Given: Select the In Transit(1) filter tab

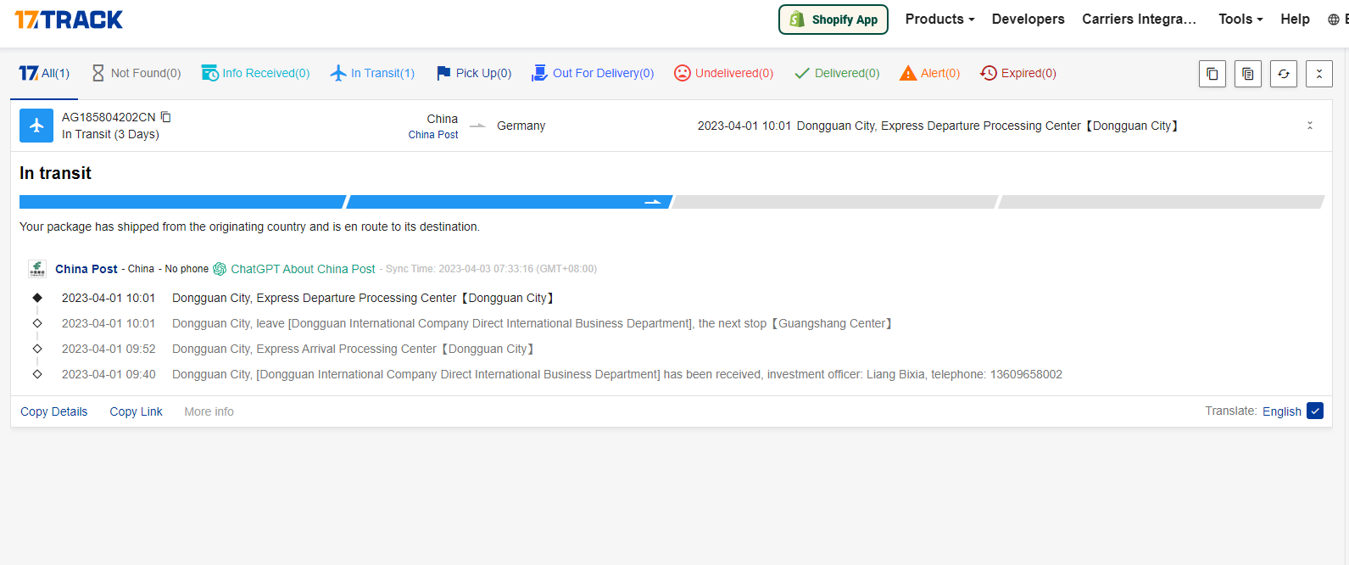Looking at the screenshot, I should click(372, 73).
